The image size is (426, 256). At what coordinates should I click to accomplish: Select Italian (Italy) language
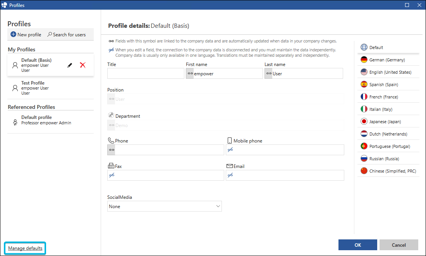click(x=388, y=109)
